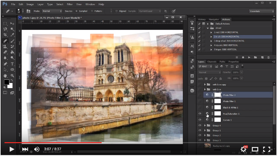The image size is (277, 156).
Task: Activate the Magic Wand tool
Action: click(x=12, y=29)
